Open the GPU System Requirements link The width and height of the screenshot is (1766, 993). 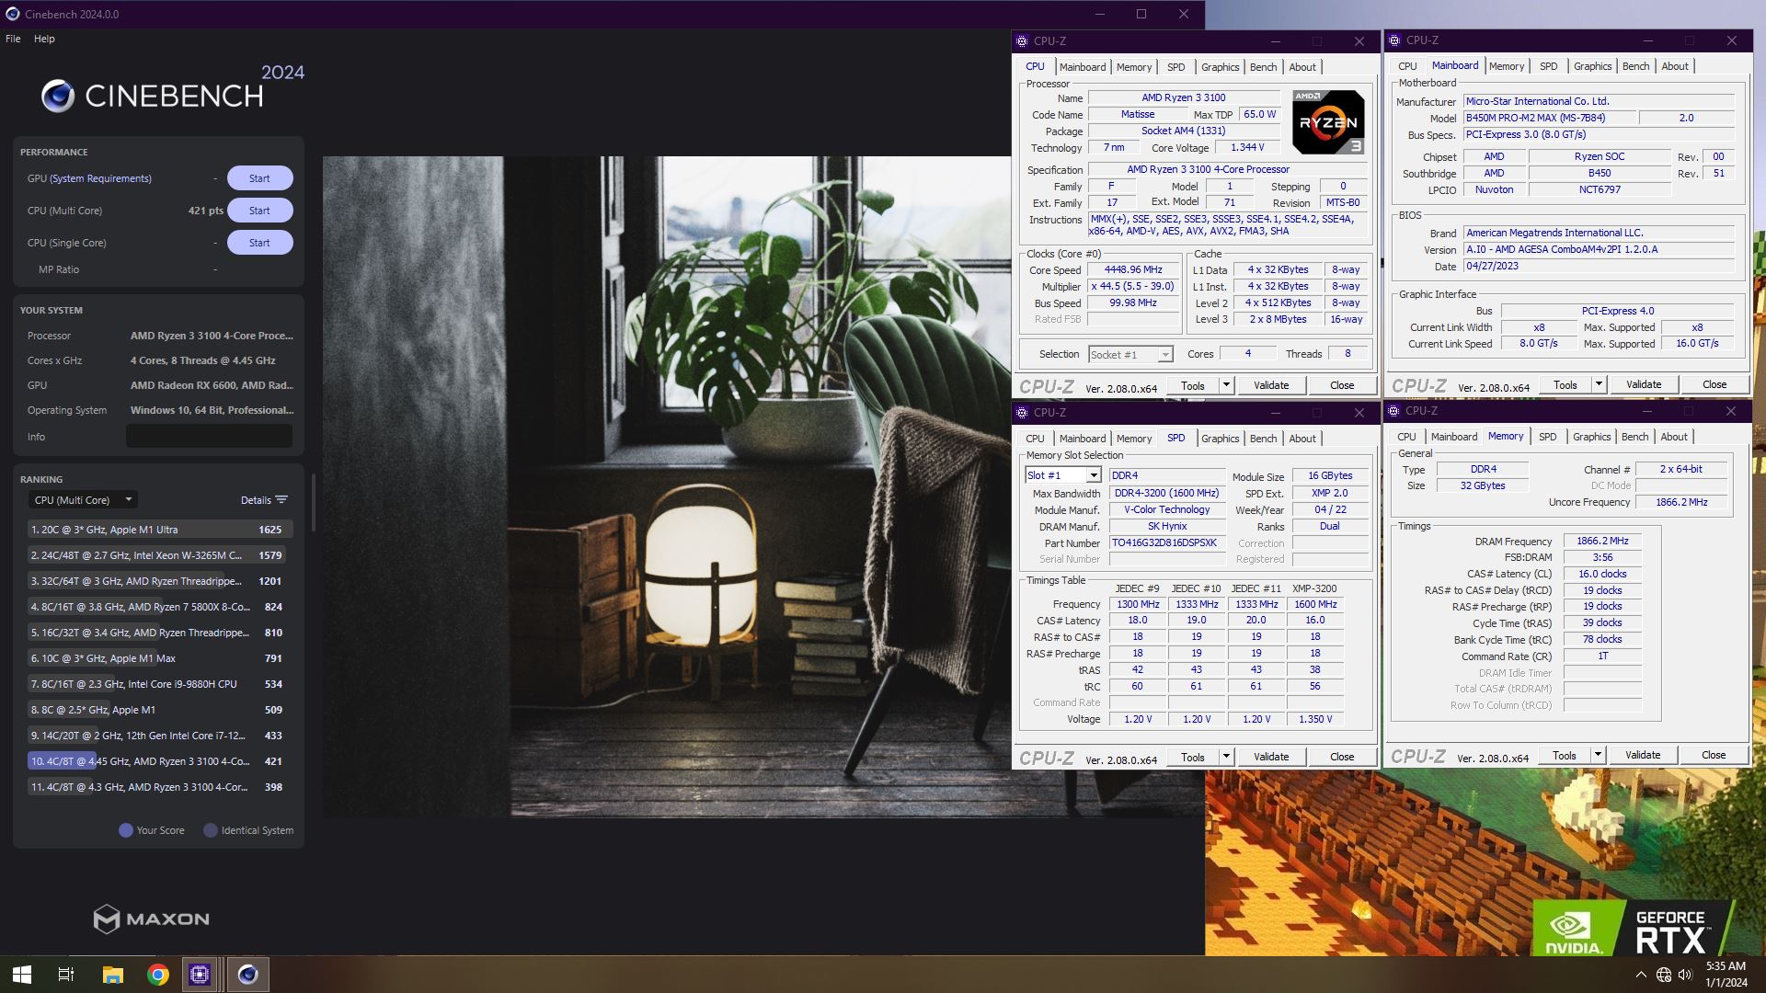(x=100, y=178)
